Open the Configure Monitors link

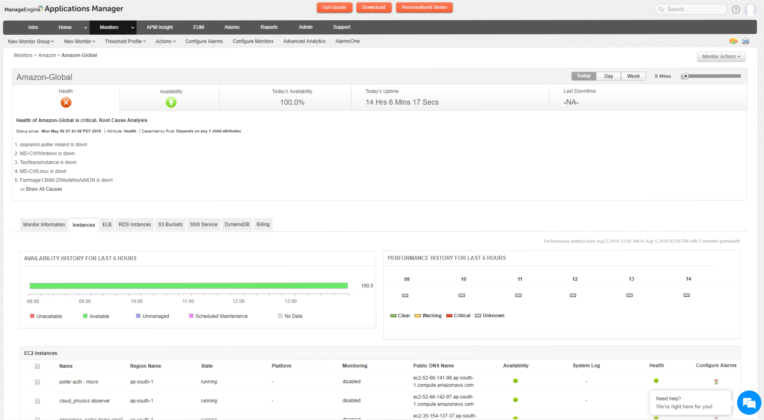pyautogui.click(x=253, y=41)
